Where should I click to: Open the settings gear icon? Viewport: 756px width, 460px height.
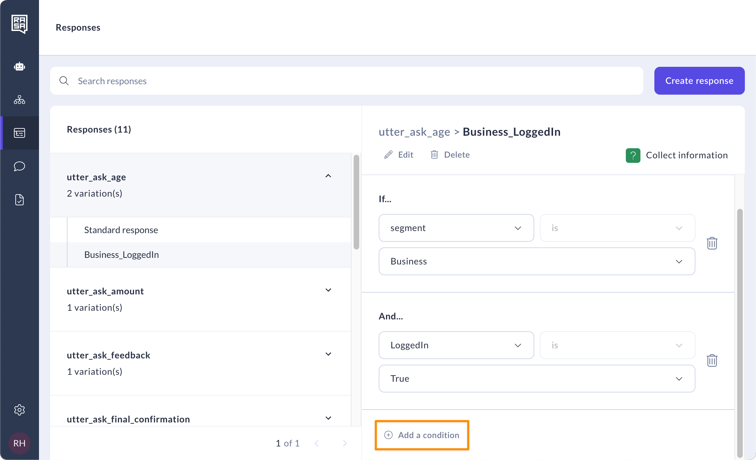(19, 410)
